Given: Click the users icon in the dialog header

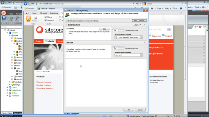Looking at the screenshot, I should point(67,15).
